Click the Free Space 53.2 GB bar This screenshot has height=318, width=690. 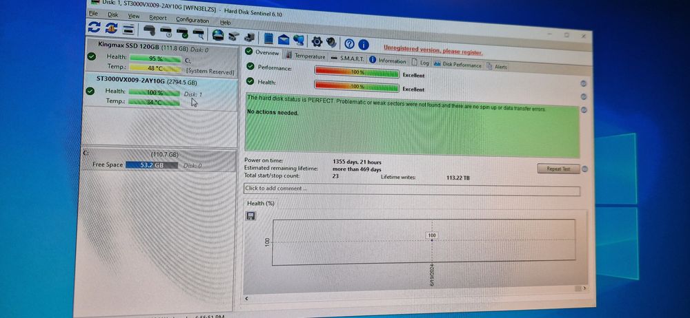coord(152,166)
